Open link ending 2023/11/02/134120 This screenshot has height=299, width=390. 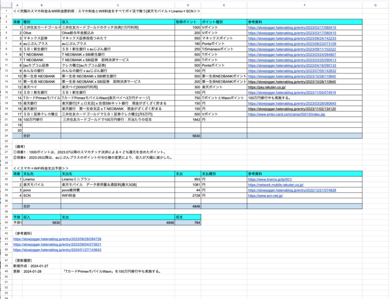292,109
